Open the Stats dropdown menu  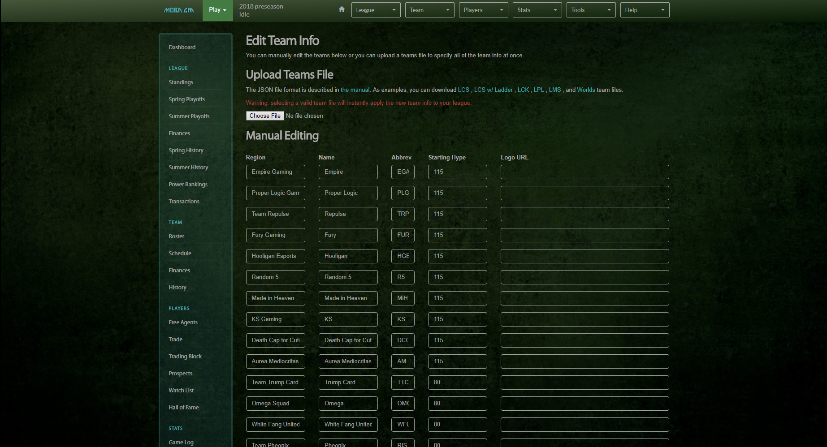pos(537,9)
